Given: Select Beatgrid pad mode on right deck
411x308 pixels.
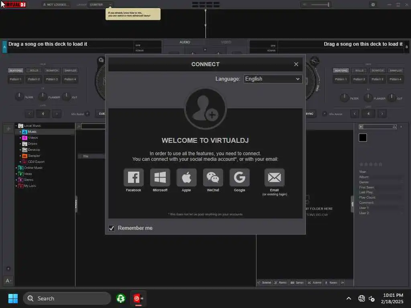Looking at the screenshot, I should pos(341,71).
